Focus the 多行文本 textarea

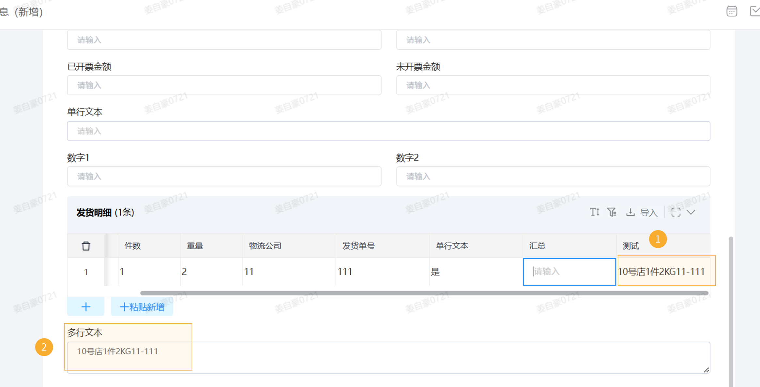click(x=388, y=357)
